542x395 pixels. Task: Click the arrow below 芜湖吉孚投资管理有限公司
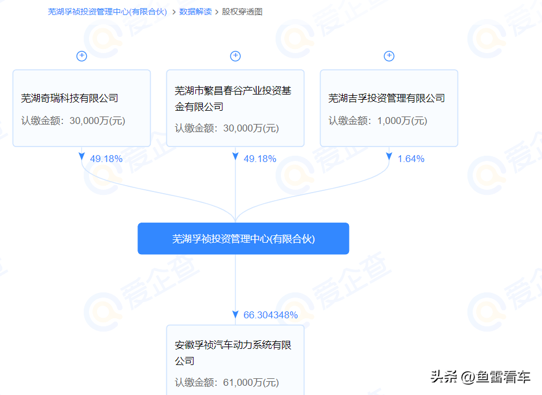click(389, 157)
